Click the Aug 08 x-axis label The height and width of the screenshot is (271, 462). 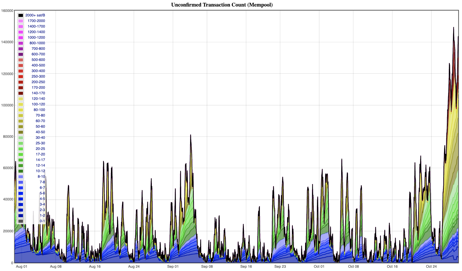point(56,266)
